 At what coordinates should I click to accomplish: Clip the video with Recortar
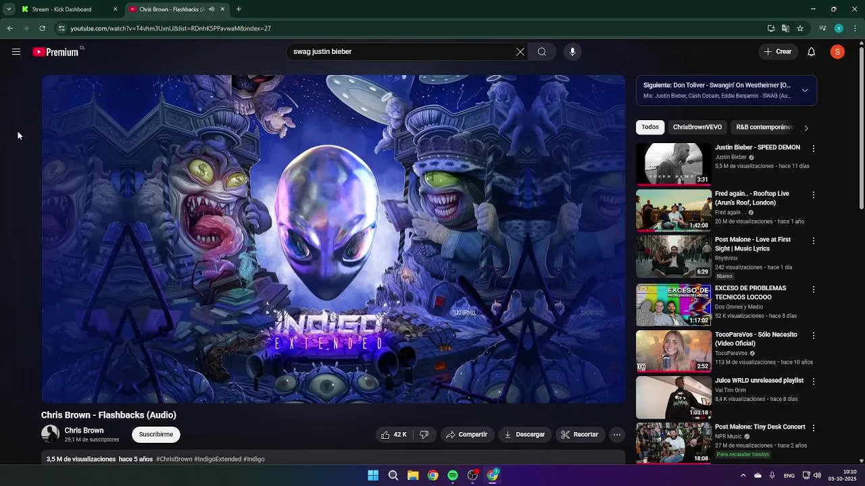(580, 435)
